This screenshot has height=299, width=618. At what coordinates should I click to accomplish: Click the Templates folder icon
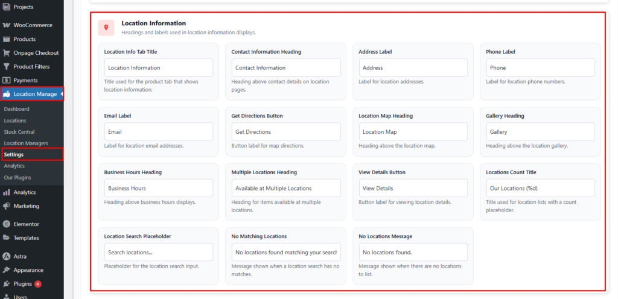coord(6,238)
